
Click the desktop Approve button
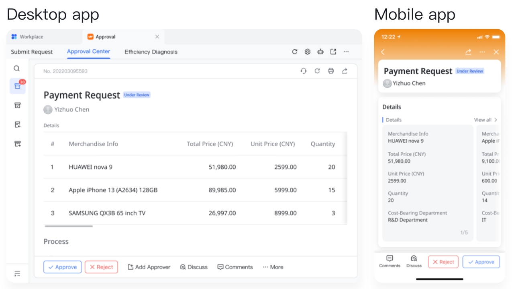[x=62, y=267]
